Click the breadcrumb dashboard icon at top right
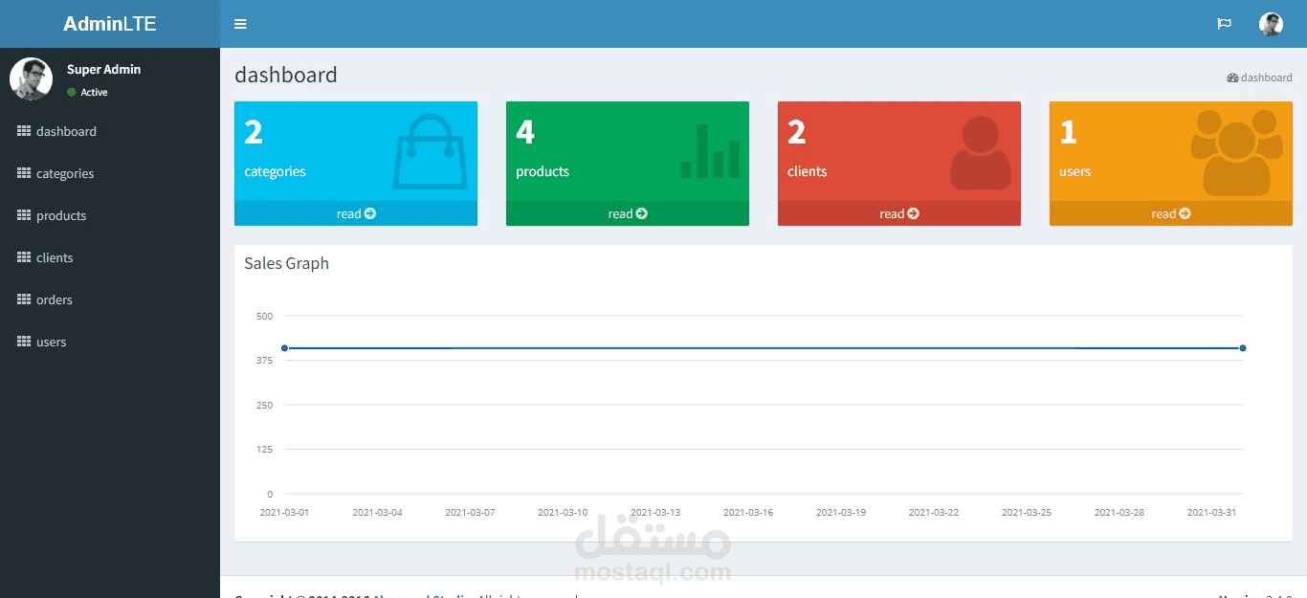The image size is (1307, 598). (x=1233, y=78)
